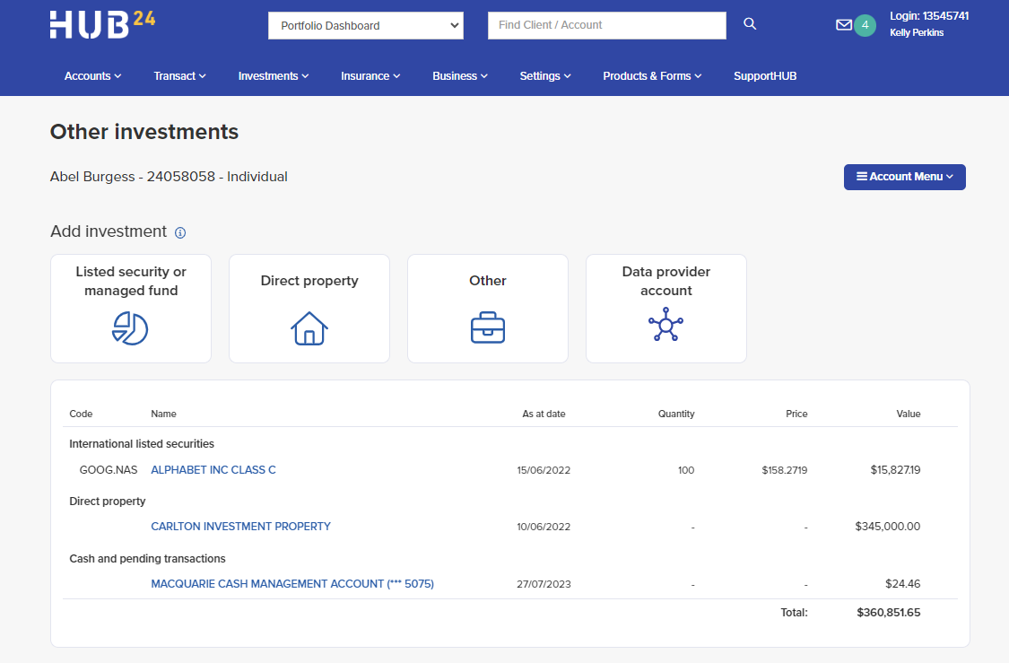Select SupportHUB from the navigation bar
This screenshot has width=1009, height=663.
pos(764,76)
